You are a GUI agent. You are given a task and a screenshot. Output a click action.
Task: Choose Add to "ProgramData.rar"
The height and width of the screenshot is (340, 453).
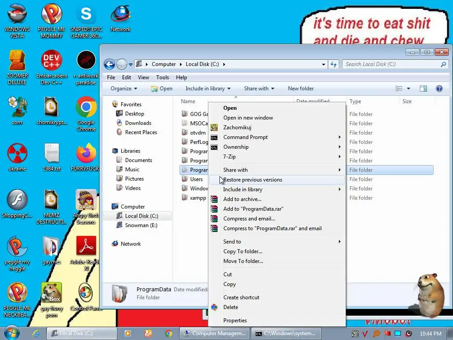click(x=276, y=209)
